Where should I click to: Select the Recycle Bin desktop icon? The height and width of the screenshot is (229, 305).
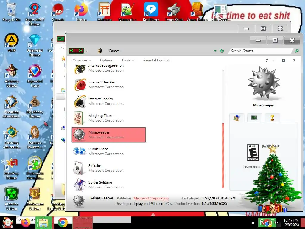click(x=12, y=12)
